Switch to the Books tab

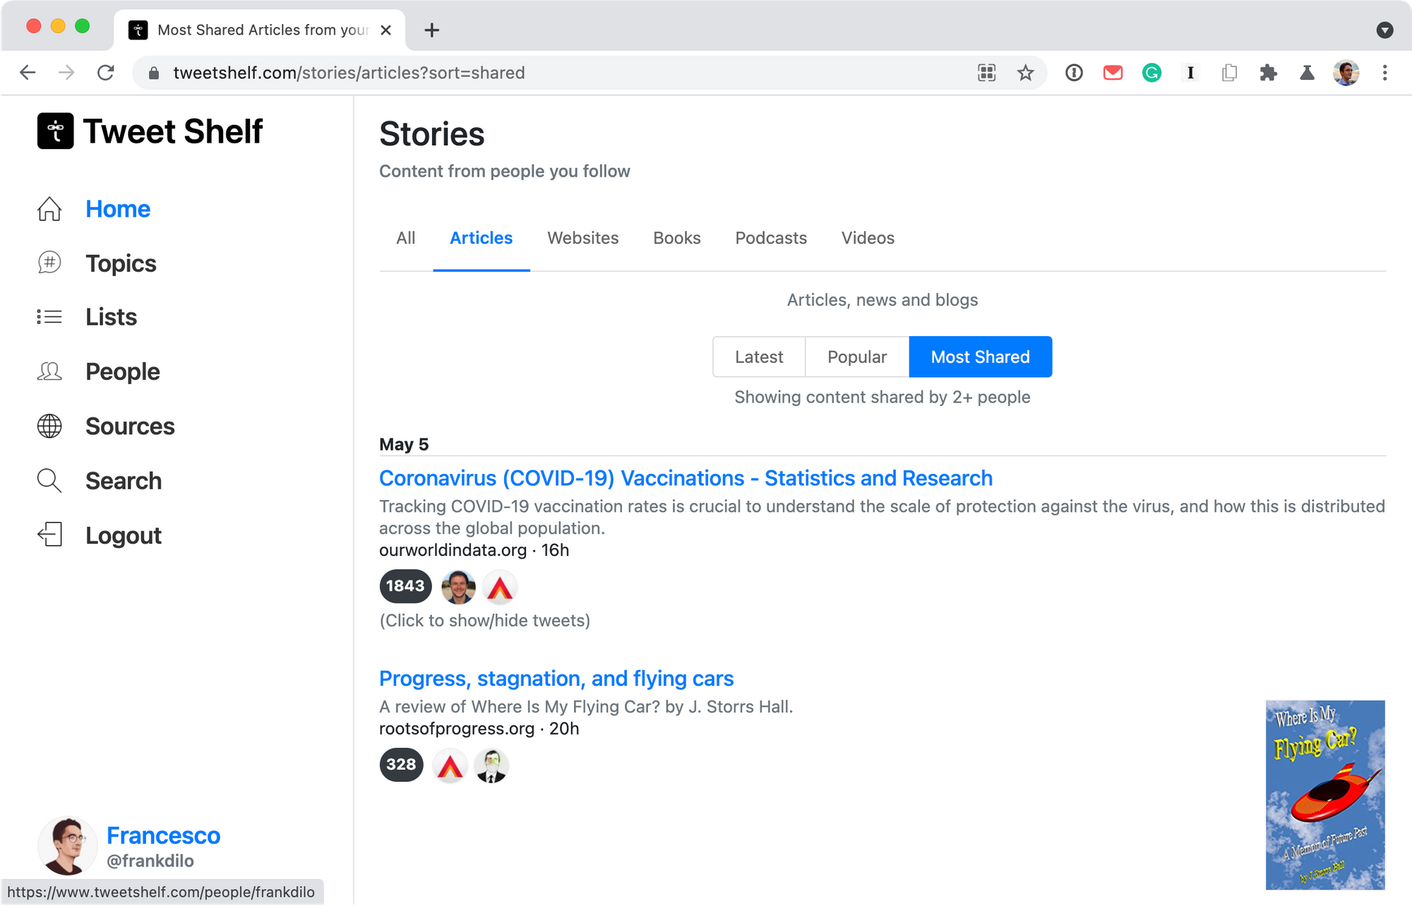677,239
